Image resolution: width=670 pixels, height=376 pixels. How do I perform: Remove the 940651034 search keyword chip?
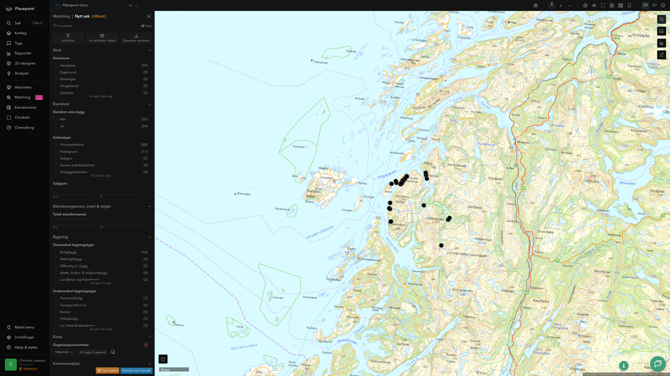click(72, 352)
